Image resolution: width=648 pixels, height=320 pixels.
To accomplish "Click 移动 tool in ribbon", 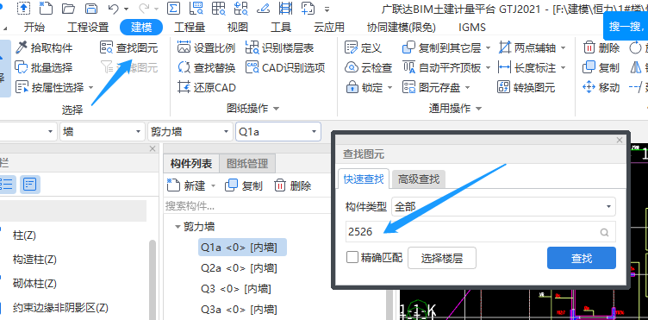I will (601, 87).
